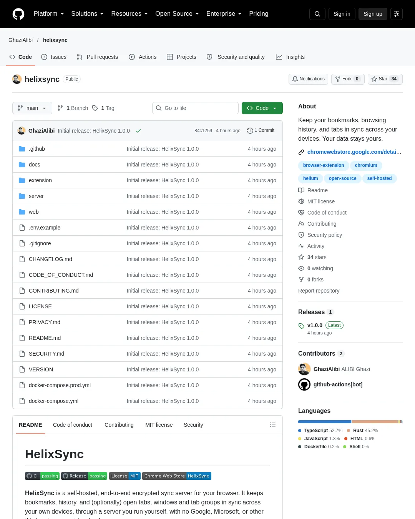The image size is (415, 519).
Task: Click the self-hosted topic tag
Action: click(379, 178)
